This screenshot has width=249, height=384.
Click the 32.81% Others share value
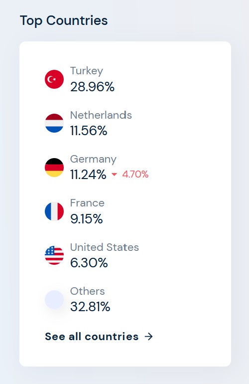coord(90,307)
